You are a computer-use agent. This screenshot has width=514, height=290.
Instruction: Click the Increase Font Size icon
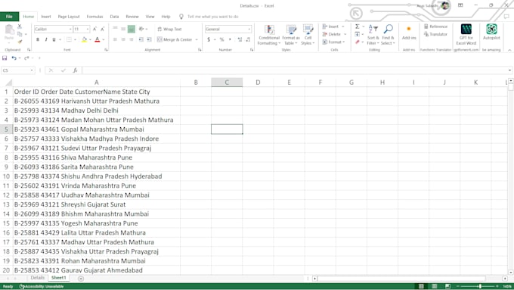coord(94,30)
